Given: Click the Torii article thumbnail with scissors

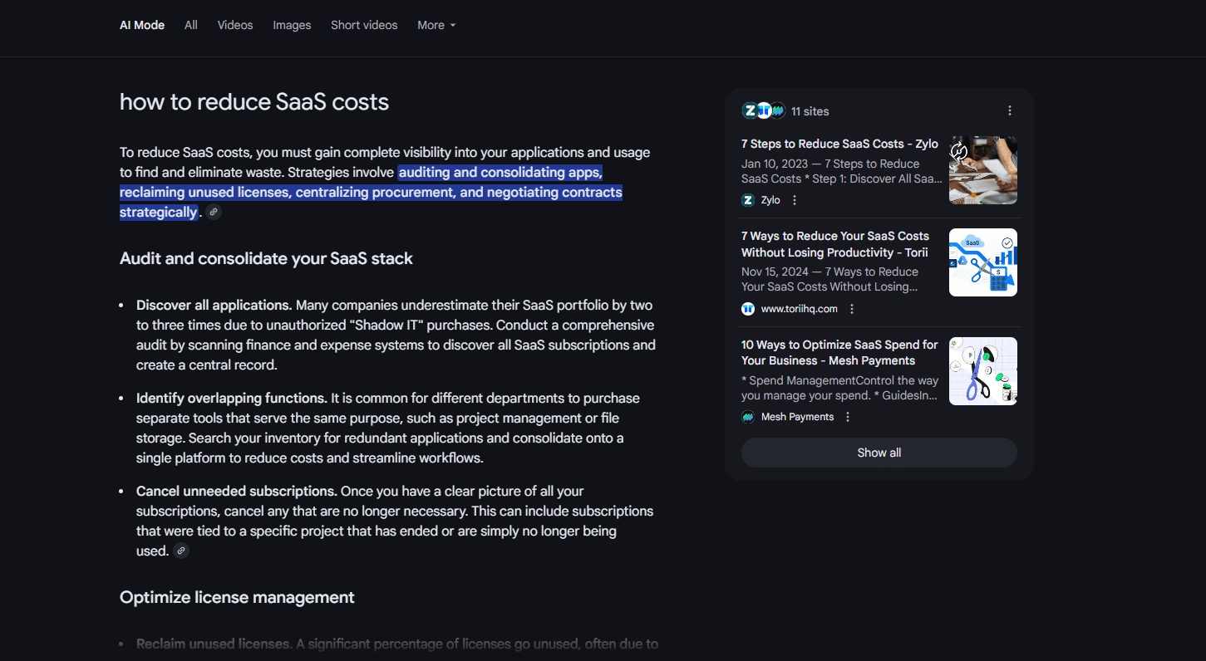Looking at the screenshot, I should (x=983, y=262).
